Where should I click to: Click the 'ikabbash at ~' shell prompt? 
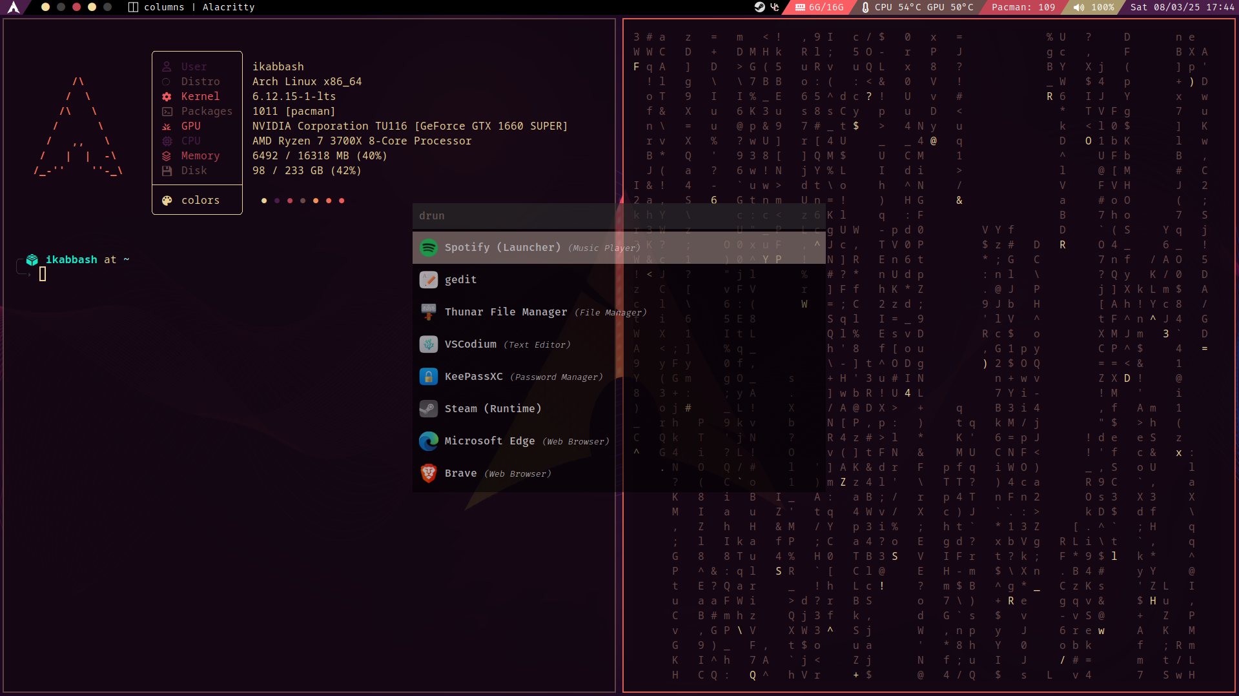pos(88,260)
